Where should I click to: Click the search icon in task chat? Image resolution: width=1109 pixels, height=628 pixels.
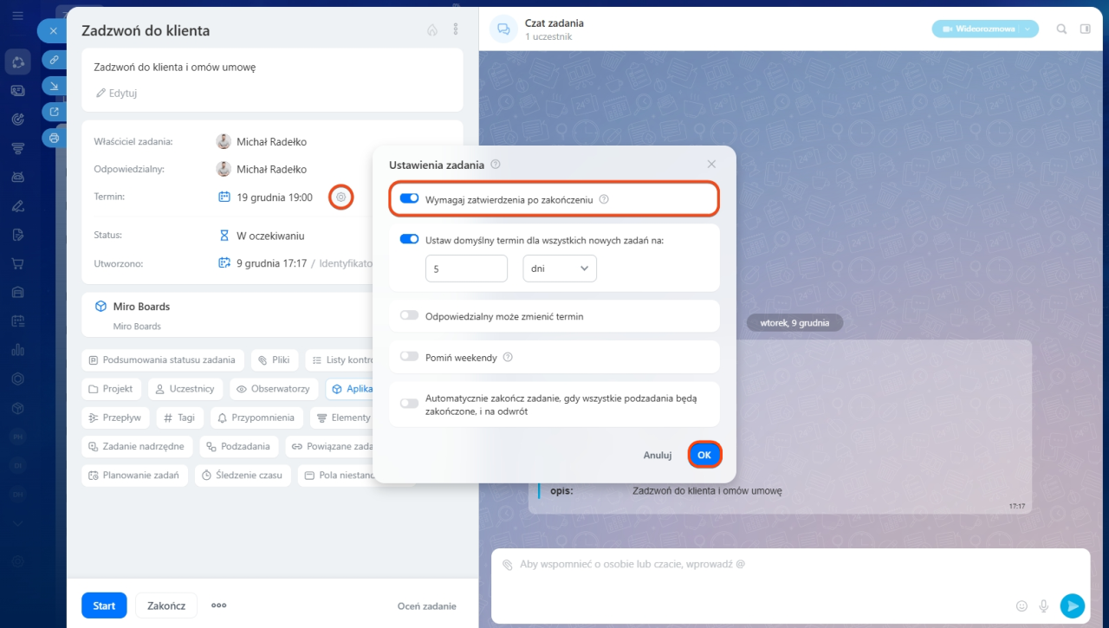pos(1061,29)
